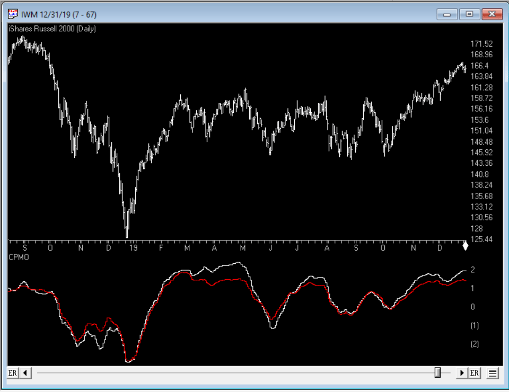
Task: Click the 163.84 price label
Action: pyautogui.click(x=482, y=76)
